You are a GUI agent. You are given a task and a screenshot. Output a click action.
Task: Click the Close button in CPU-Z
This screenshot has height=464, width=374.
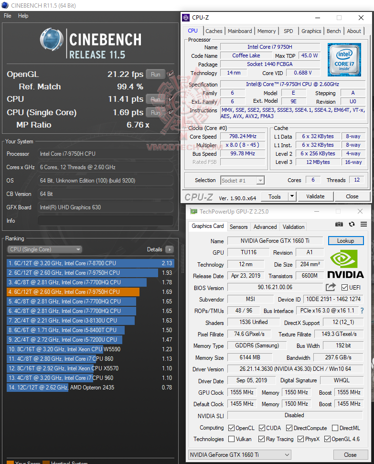coord(352,196)
